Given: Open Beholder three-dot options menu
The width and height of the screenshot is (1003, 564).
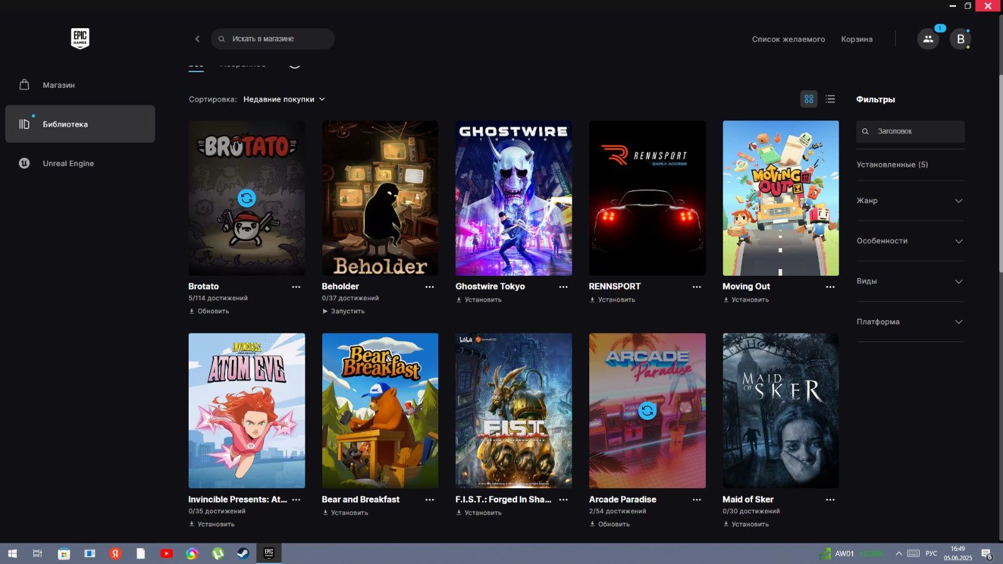Looking at the screenshot, I should pos(429,286).
